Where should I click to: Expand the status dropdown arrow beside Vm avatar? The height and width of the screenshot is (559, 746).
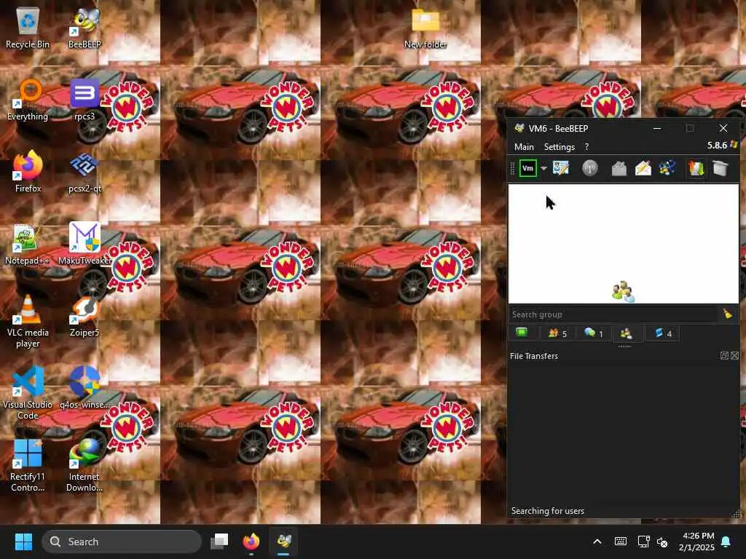[x=543, y=168]
